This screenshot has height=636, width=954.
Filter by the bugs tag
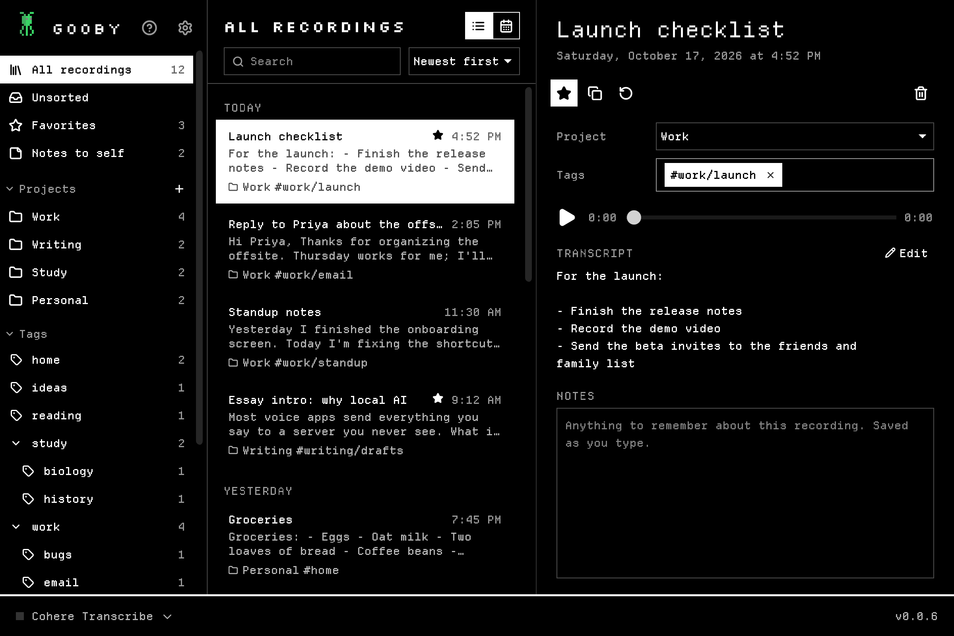point(97,555)
